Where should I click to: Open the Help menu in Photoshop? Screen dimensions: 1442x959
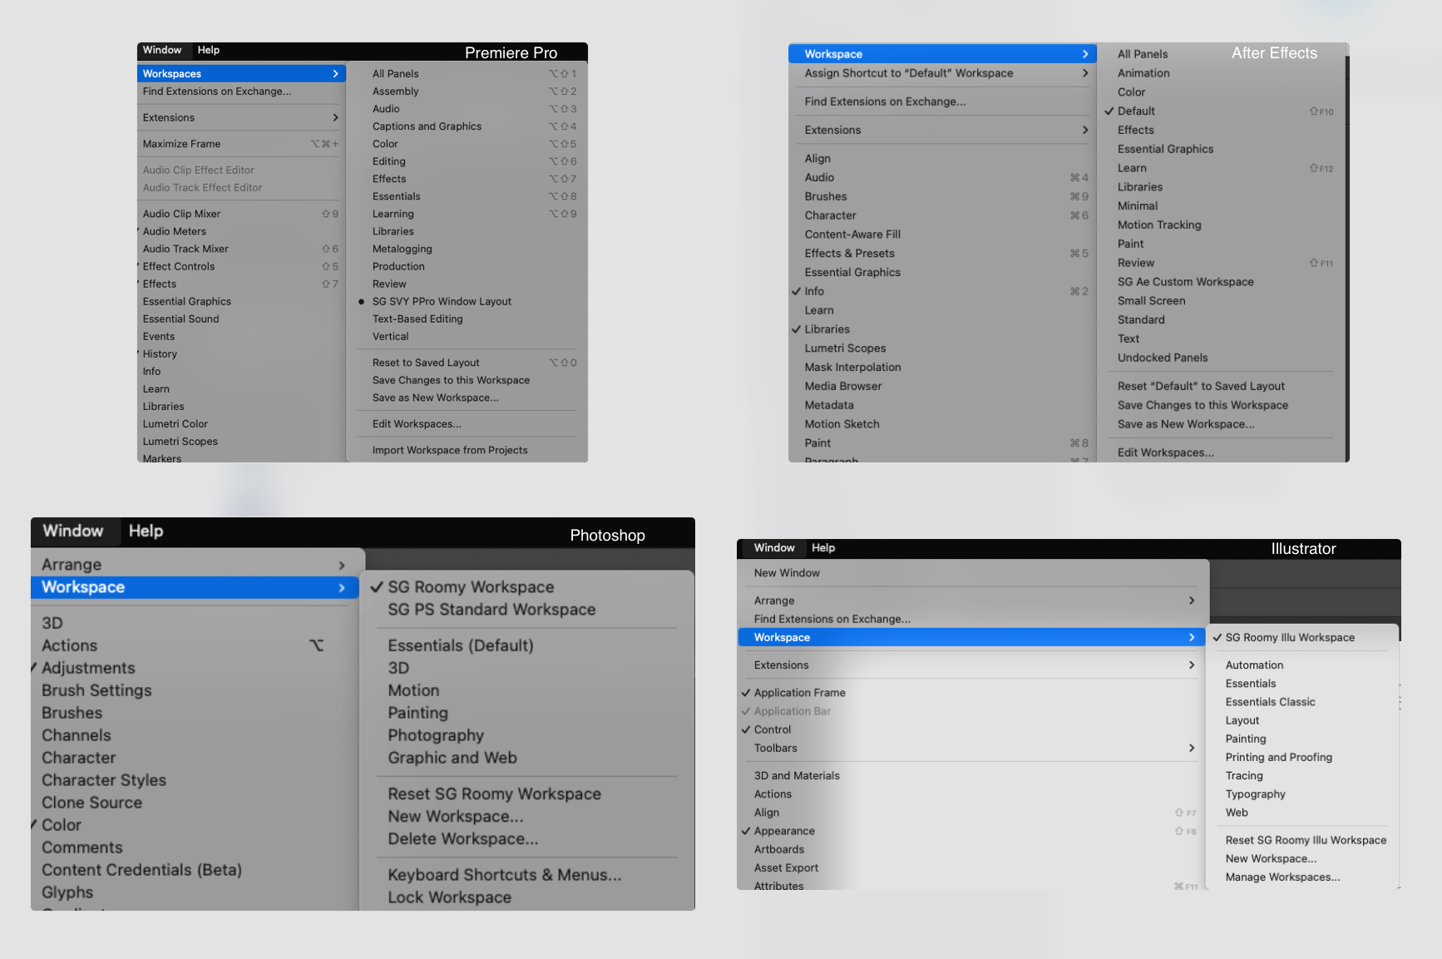point(146,531)
